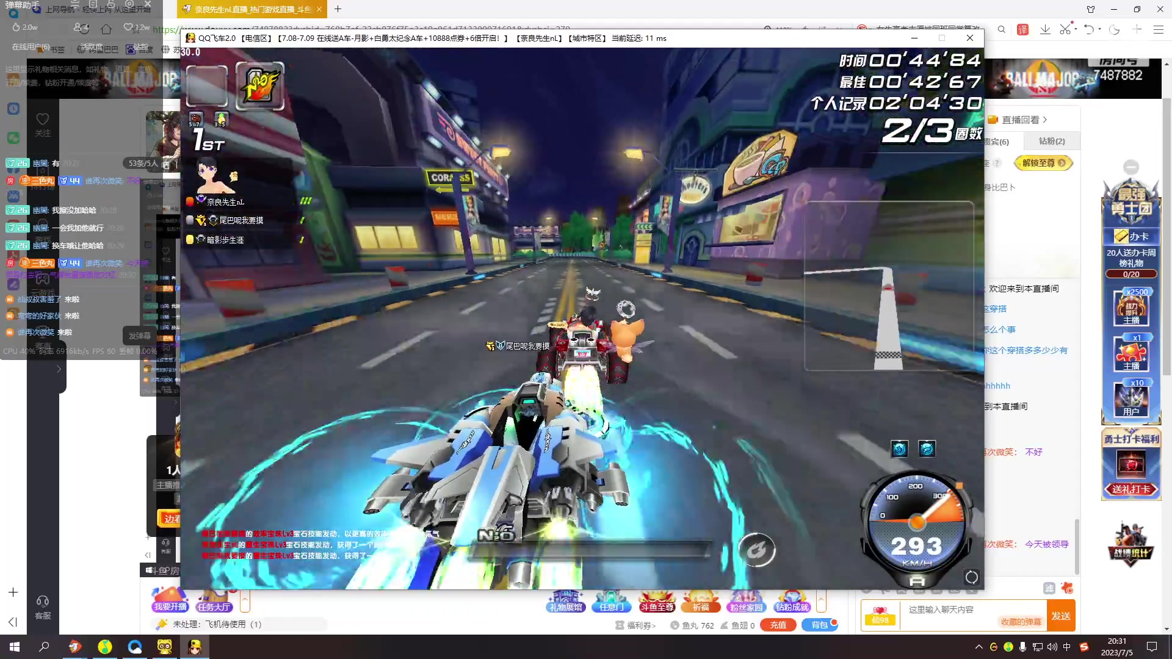Click player 暗影步生涯 in ranking list
The width and height of the screenshot is (1172, 659).
point(225,240)
